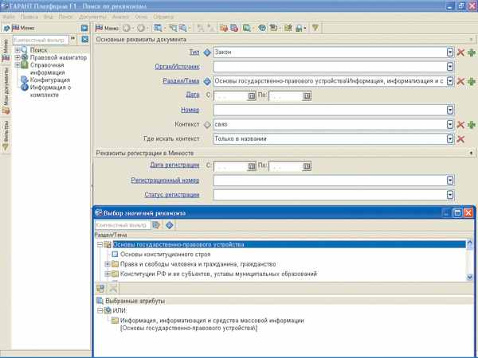Expand the Поиск tree node
The image size is (478, 358).
coord(18,50)
